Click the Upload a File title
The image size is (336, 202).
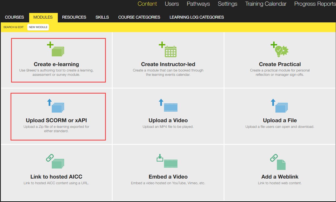coord(280,120)
